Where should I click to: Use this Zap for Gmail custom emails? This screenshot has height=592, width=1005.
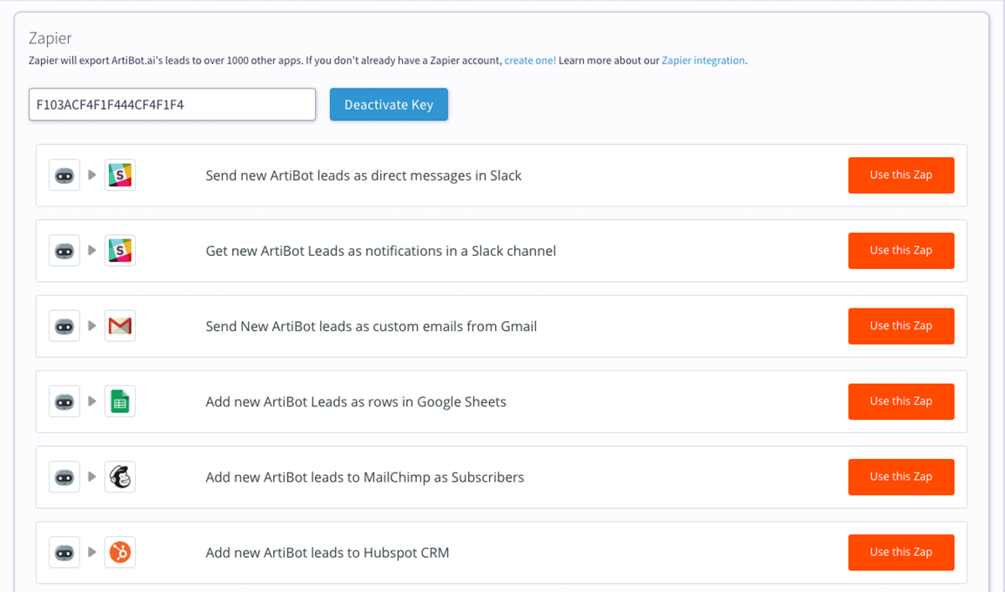901,326
